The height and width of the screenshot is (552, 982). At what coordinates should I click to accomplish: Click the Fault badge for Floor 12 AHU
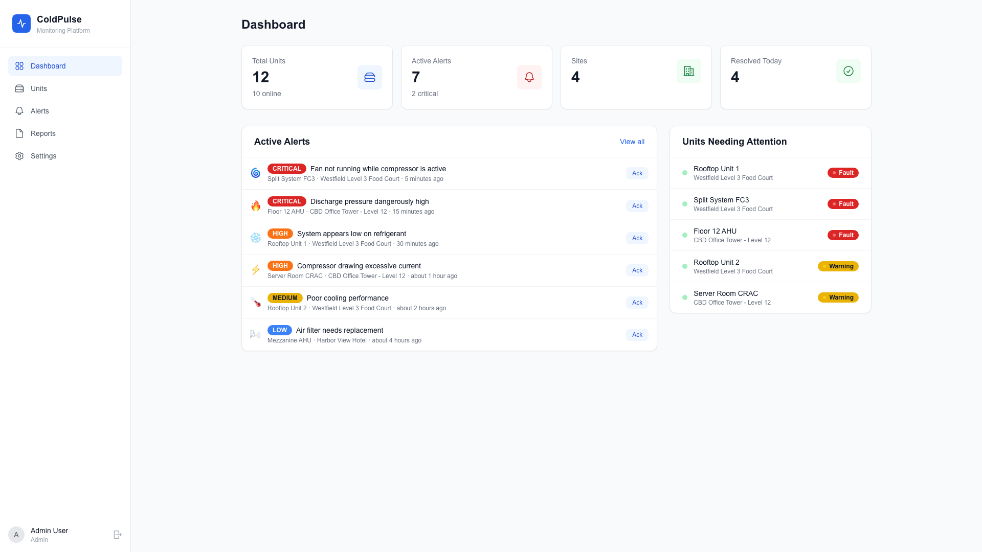pyautogui.click(x=843, y=235)
